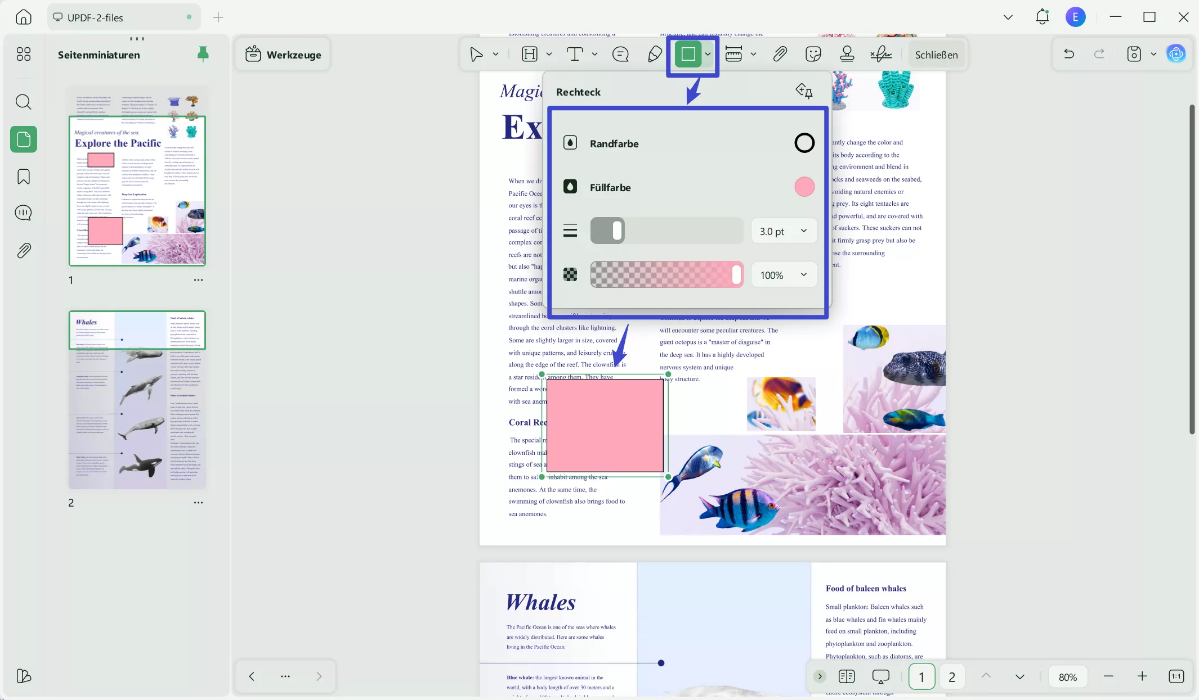The height and width of the screenshot is (700, 1199).
Task: Expand the rectangle shape tool dropdown arrow
Action: coord(708,55)
